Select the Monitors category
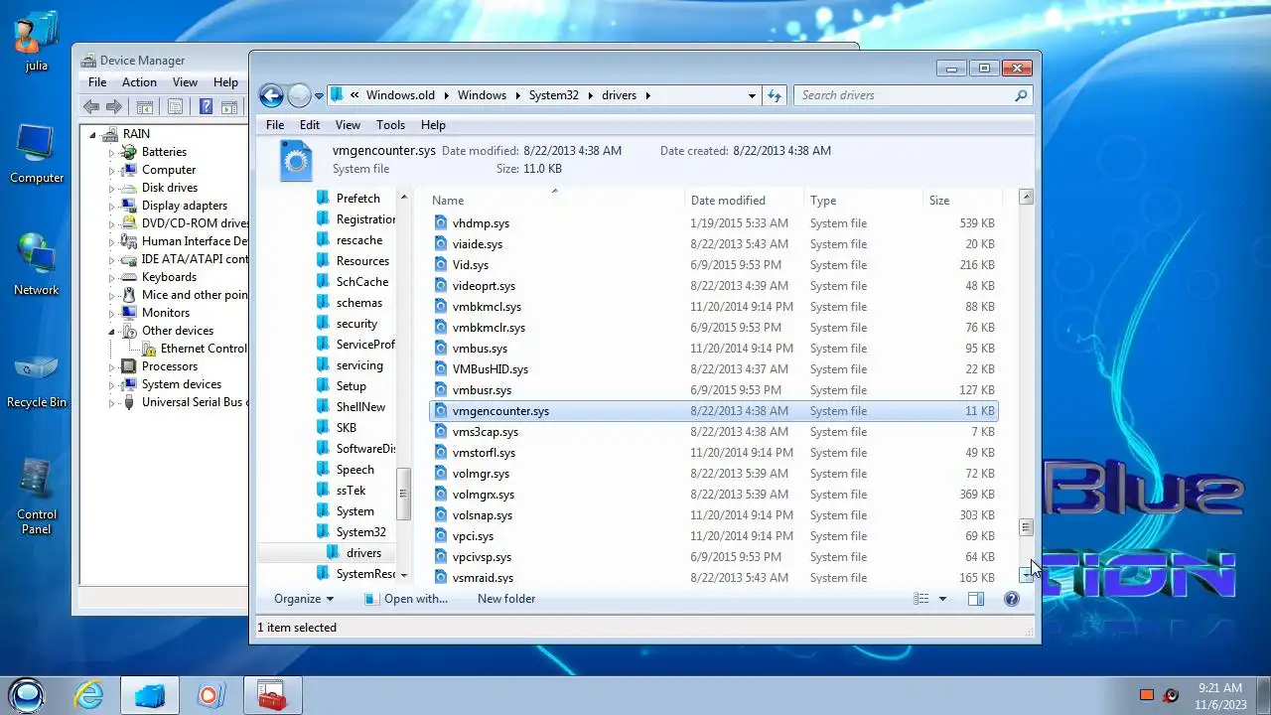Screen dimensions: 1271x715 point(165,313)
